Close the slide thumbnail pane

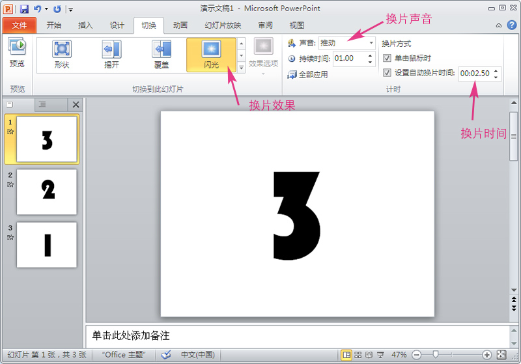tap(76, 105)
